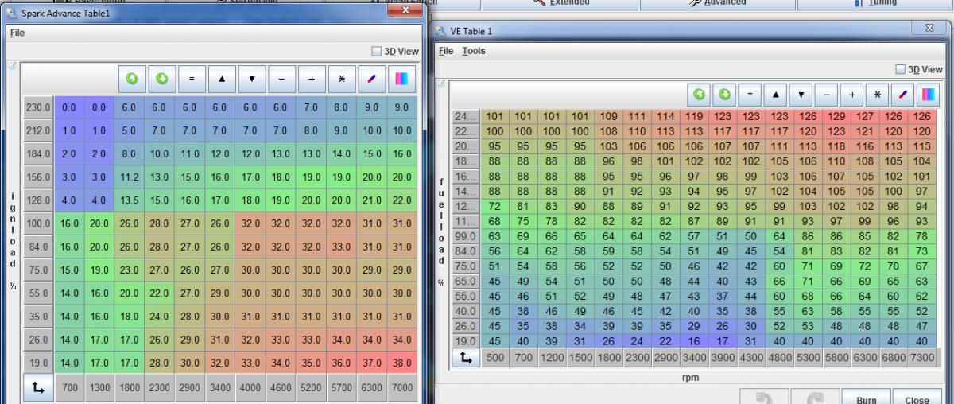
Task: Select the 7000 rpm header in Spark Advance Table1
Action: [401, 390]
